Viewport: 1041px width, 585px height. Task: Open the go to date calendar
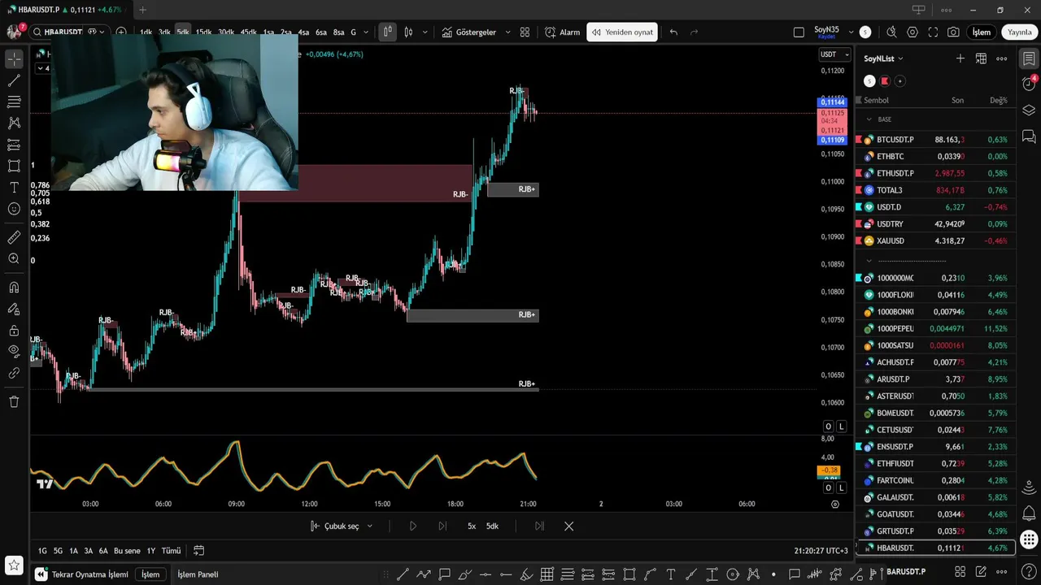198,551
